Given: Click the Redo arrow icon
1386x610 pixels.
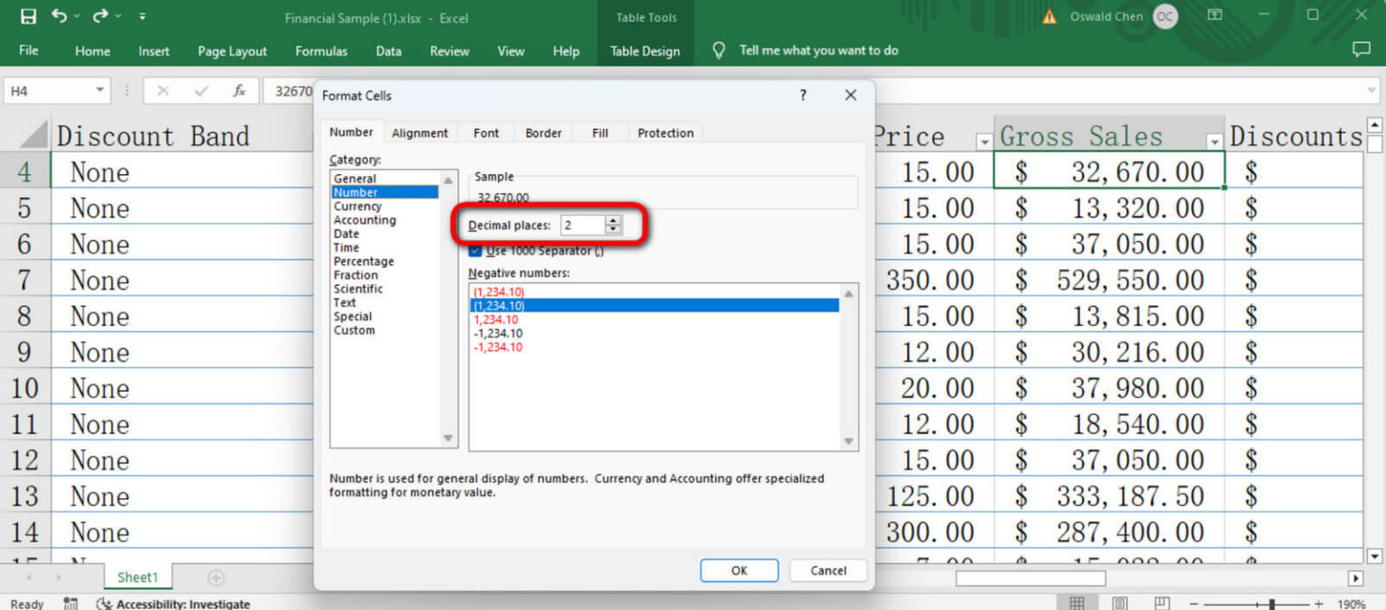Looking at the screenshot, I should coord(100,16).
